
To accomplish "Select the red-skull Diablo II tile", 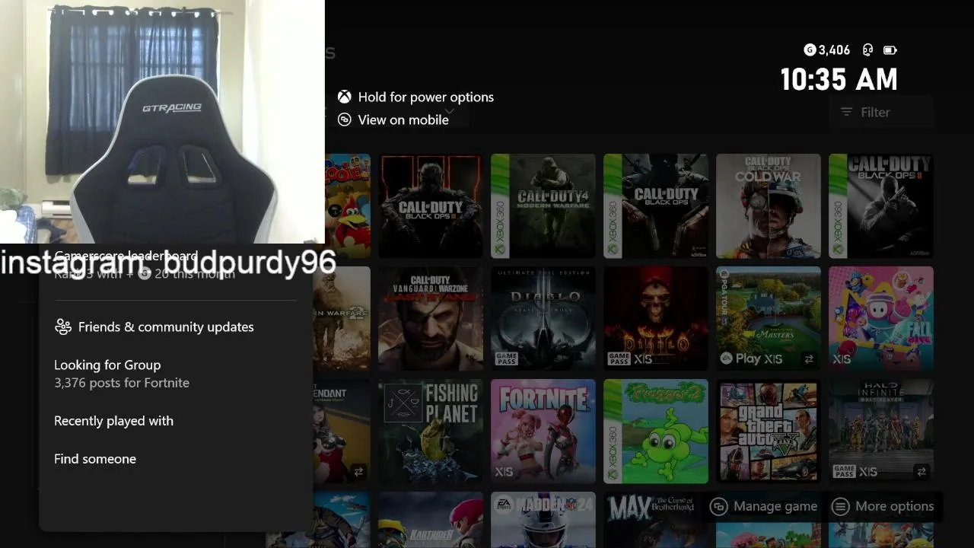I will pos(656,319).
